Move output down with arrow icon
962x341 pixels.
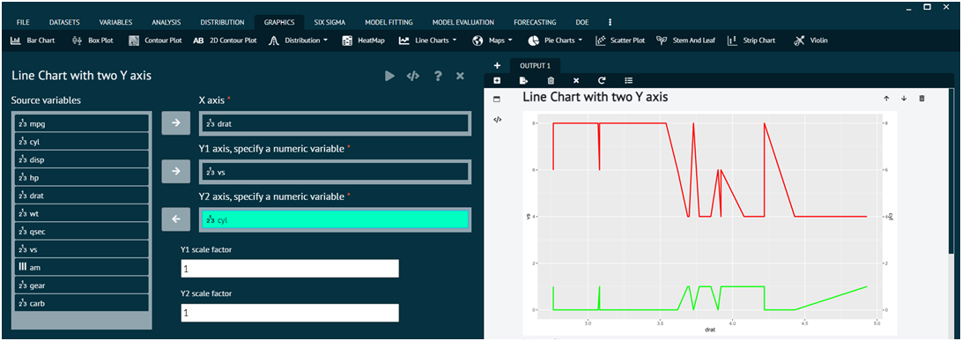(904, 98)
